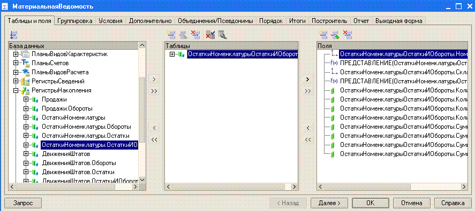Switch to the Группировка tab

pos(74,21)
